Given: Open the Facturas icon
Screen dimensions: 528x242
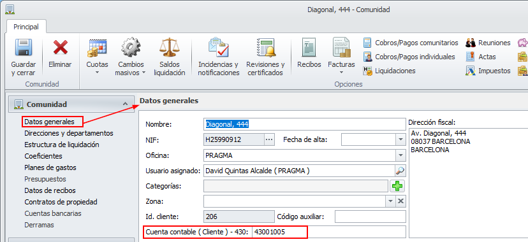Looking at the screenshot, I should (341, 47).
